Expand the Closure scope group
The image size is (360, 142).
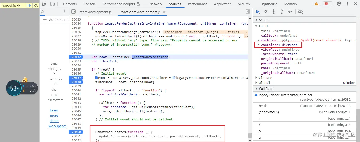(x=256, y=78)
